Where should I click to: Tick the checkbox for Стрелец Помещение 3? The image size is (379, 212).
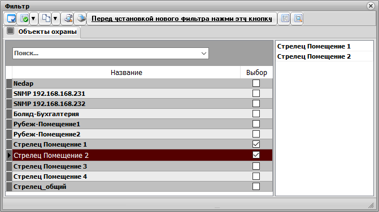click(256, 166)
